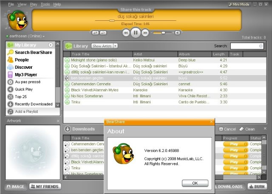
Task: Sort library by Length column
Action: 220,54
